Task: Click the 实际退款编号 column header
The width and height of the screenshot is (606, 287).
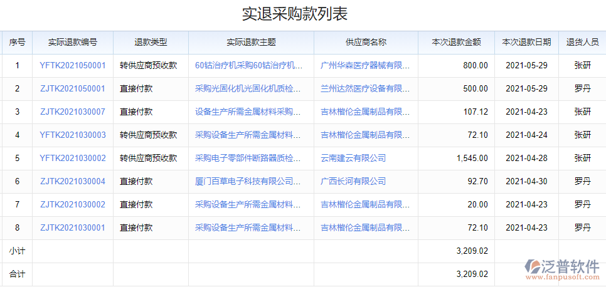Action: 72,43
